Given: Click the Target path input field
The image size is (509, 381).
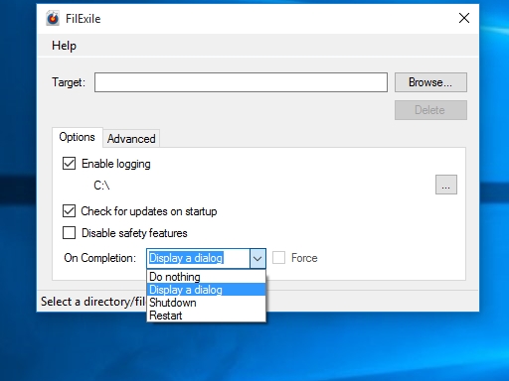Looking at the screenshot, I should tap(241, 82).
